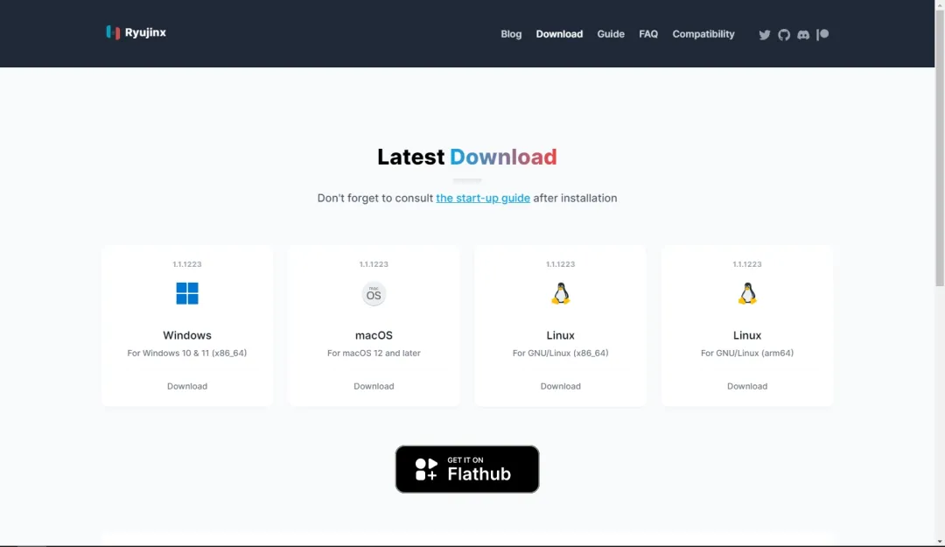Click the Ryujinx logo icon

point(113,32)
